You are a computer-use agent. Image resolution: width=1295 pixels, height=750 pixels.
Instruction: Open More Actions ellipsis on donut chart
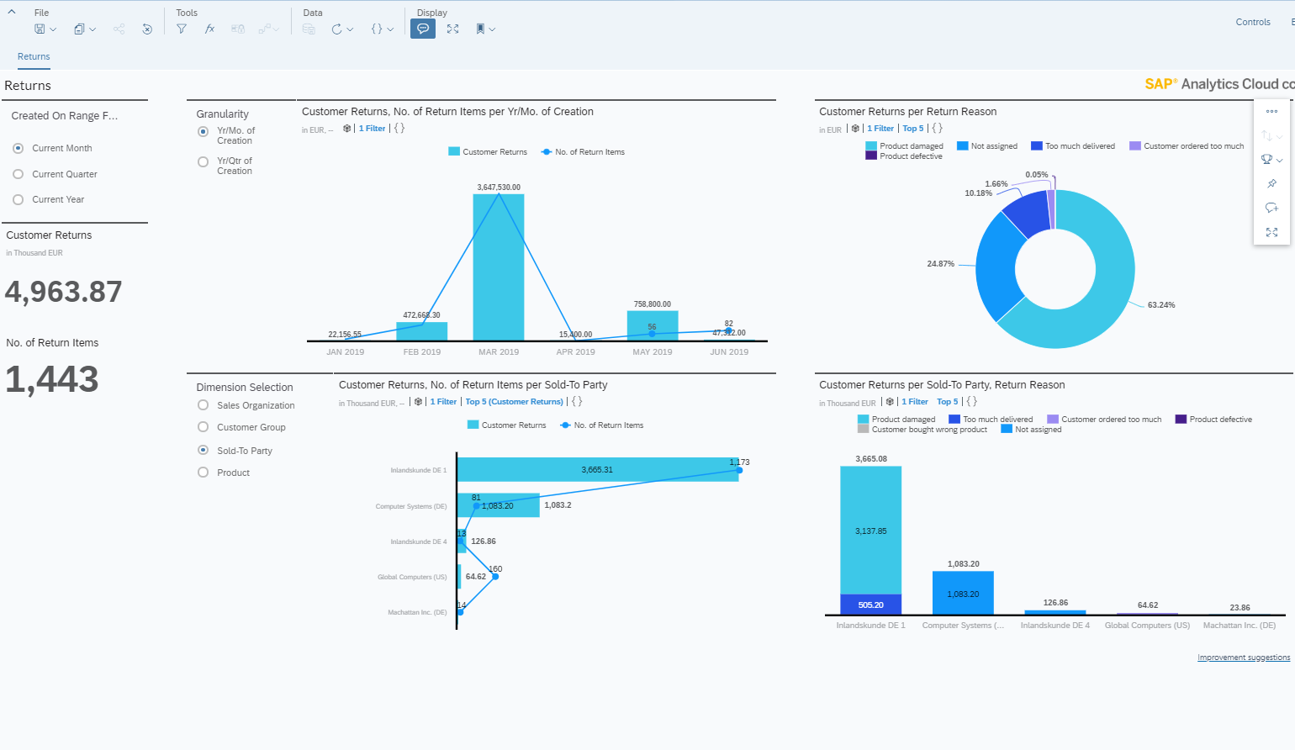tap(1271, 111)
